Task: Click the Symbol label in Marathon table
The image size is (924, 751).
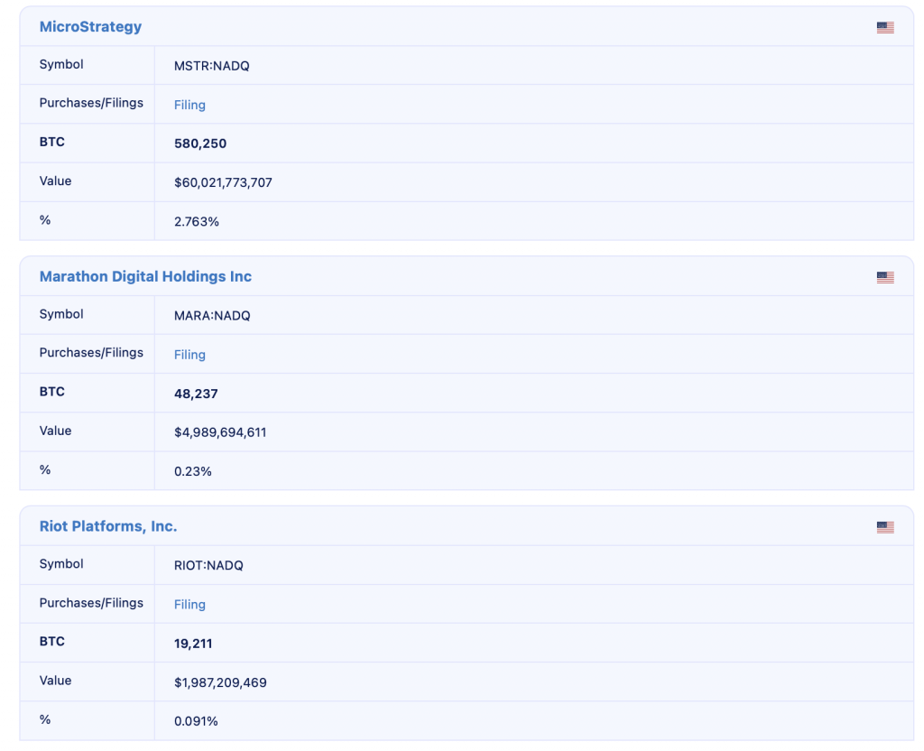Action: (61, 314)
